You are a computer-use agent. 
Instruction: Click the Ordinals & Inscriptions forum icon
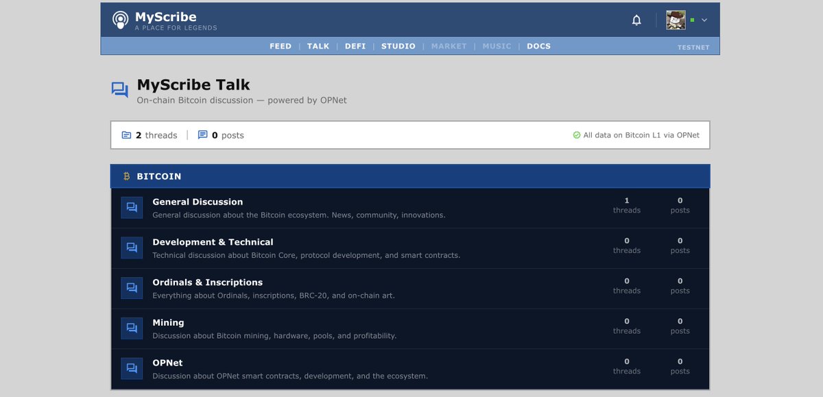tap(132, 288)
